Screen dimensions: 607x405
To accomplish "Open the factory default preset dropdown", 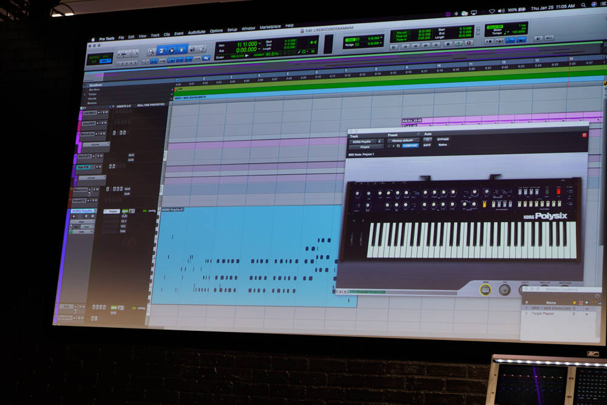I will pyautogui.click(x=402, y=140).
